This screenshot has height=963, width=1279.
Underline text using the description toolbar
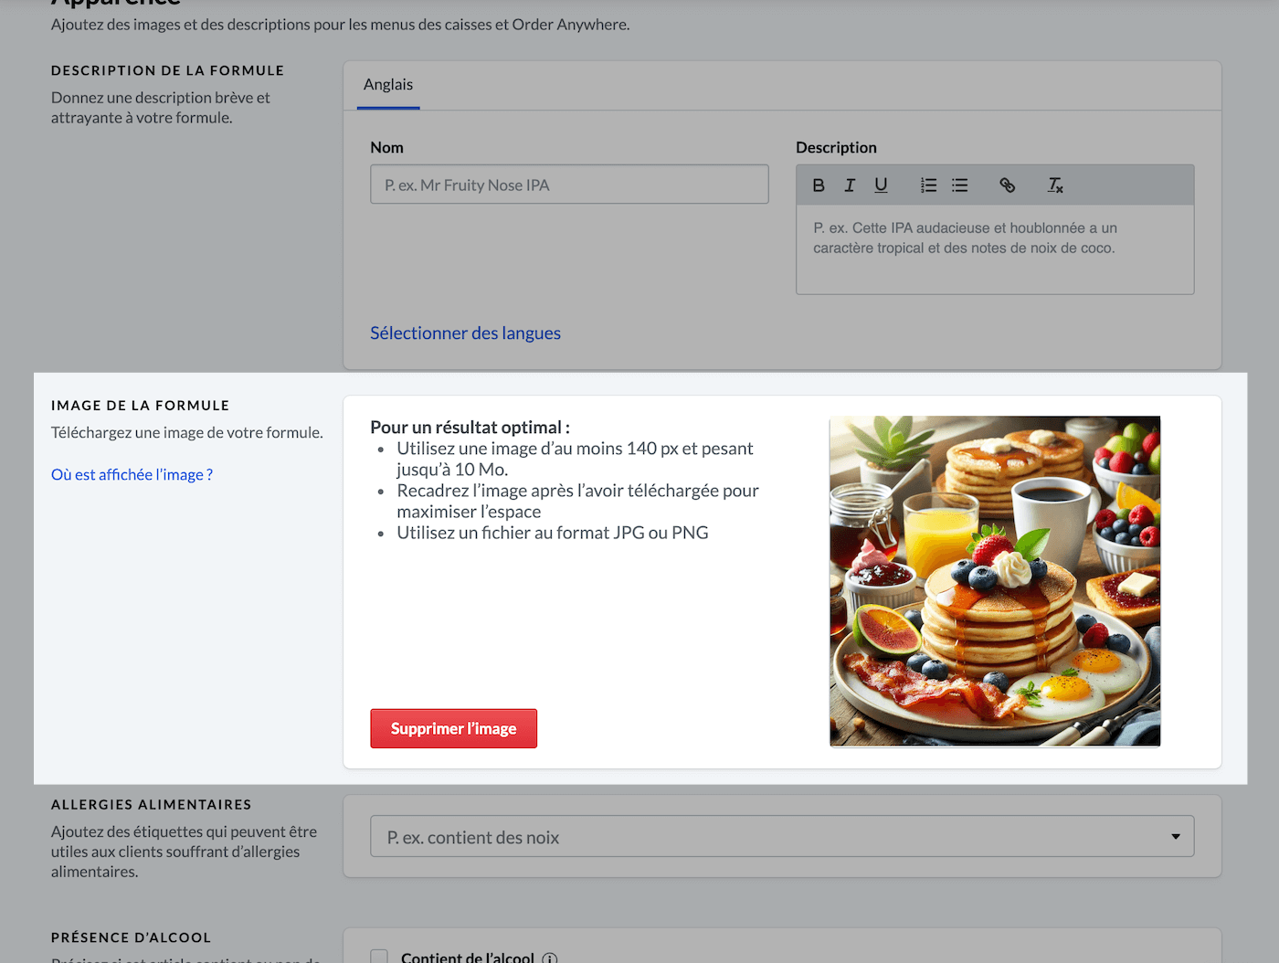[x=881, y=185]
